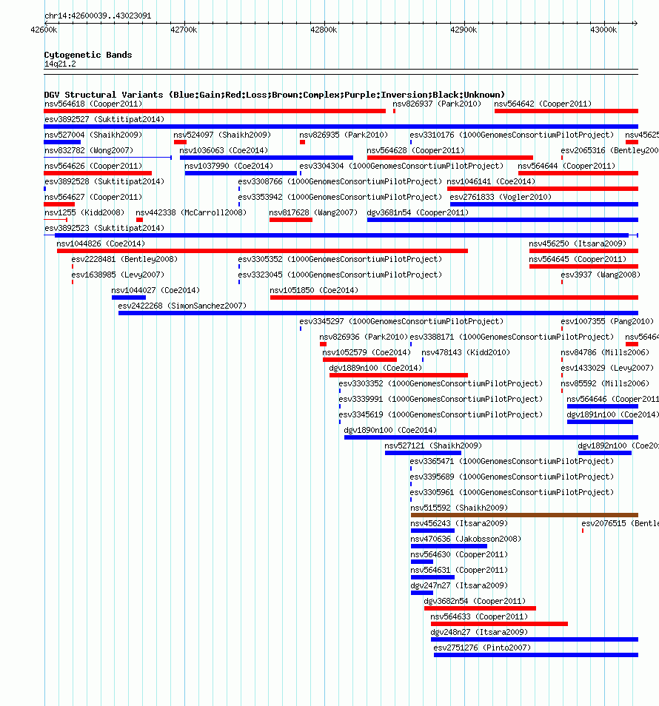Image resolution: width=659 pixels, height=706 pixels.
Task: Select nsv470636 (Jakobsson2008) label
Action: 466,539
